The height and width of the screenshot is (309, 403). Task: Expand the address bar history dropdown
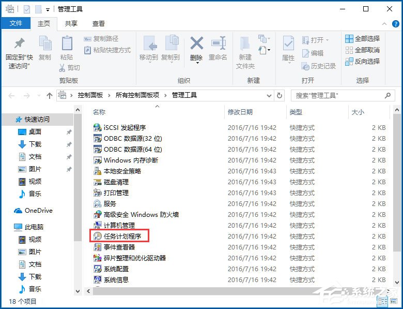coord(269,96)
